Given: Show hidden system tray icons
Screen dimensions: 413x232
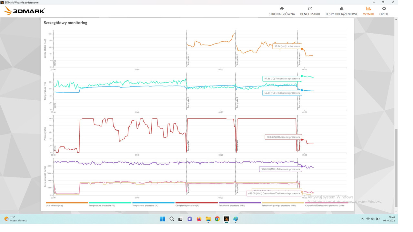Looking at the screenshot, I should tap(362, 219).
